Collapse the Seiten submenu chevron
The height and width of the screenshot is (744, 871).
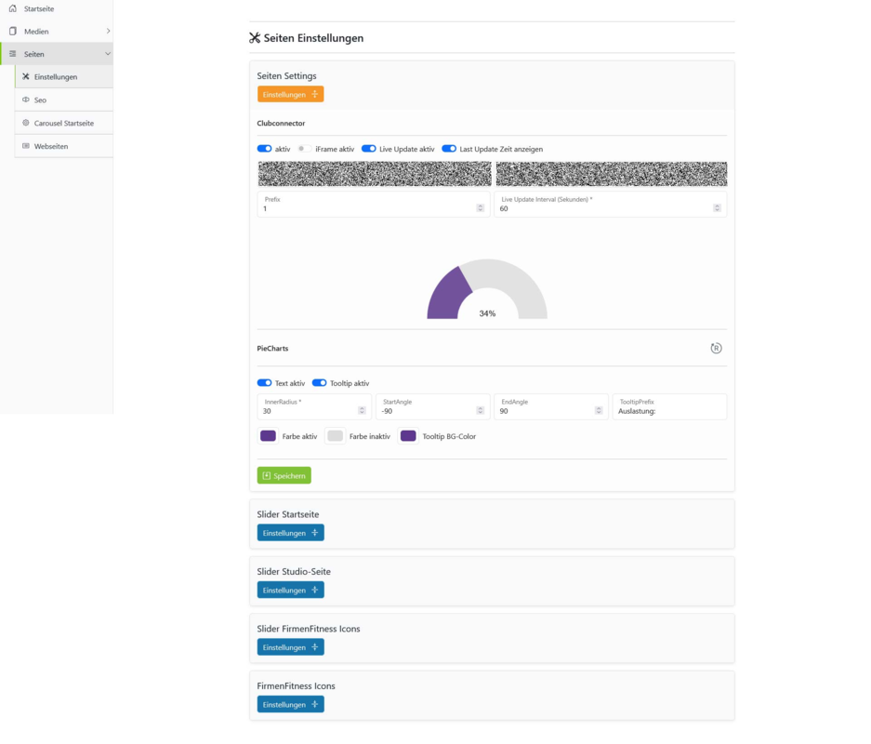coord(108,54)
